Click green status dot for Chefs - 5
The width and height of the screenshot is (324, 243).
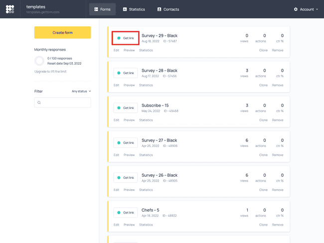[119, 213]
